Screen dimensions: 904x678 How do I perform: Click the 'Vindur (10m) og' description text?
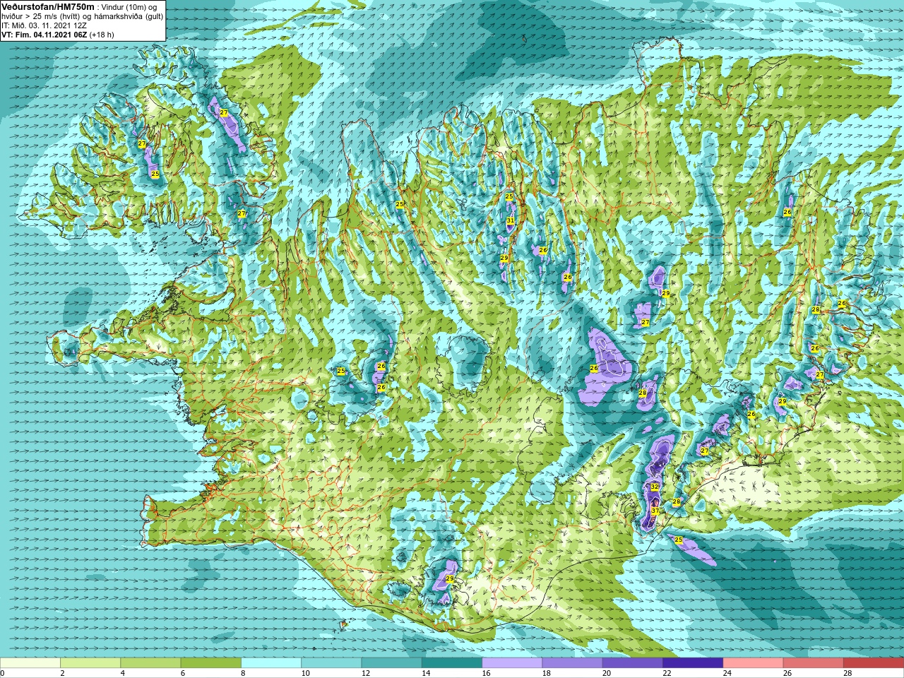129,7
